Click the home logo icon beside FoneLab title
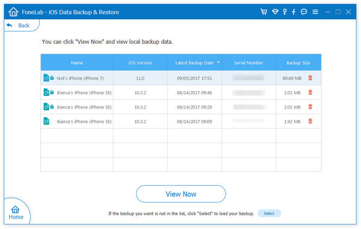361x229 pixels. click(13, 12)
